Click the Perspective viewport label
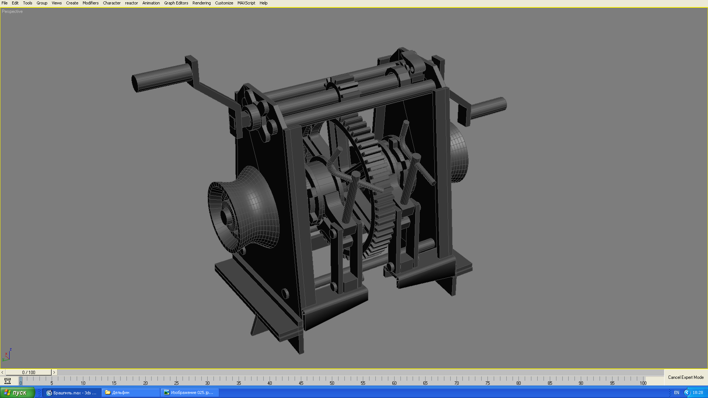The image size is (708, 398). click(12, 11)
